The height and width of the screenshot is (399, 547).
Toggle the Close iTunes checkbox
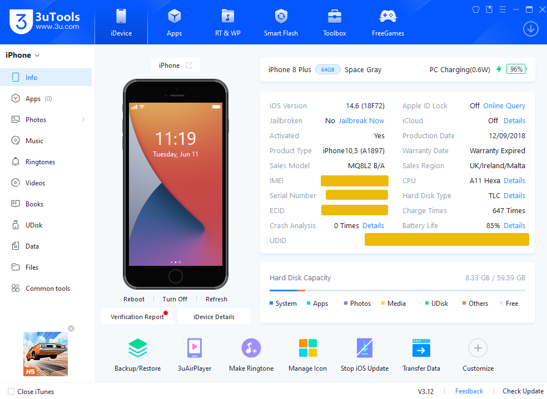[x=11, y=391]
